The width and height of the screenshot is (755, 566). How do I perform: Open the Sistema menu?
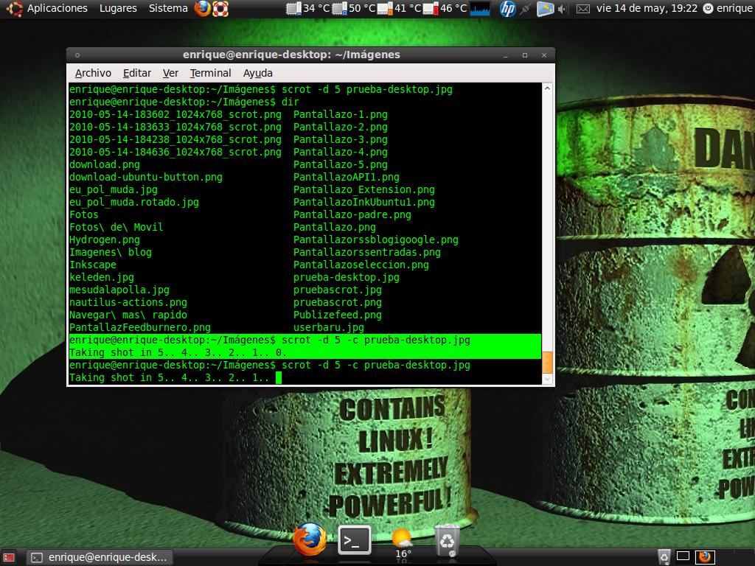168,8
